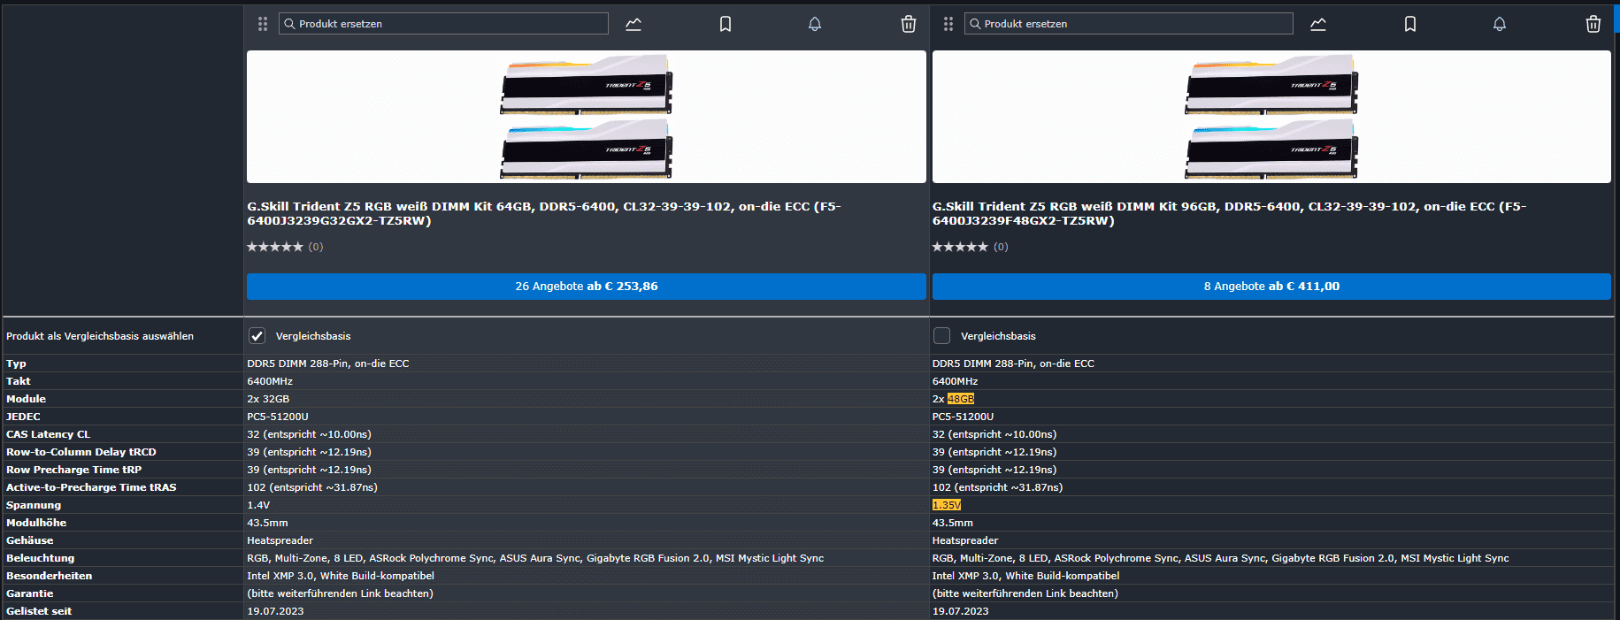Open 64GB Trident Z5 product title link

click(544, 213)
